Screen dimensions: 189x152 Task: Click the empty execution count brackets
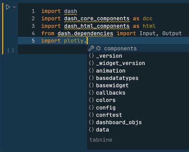(11, 51)
